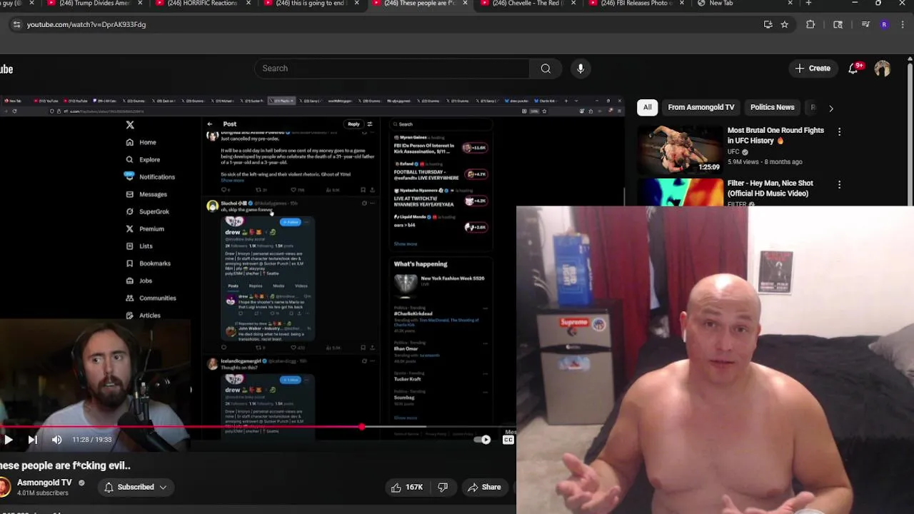Image resolution: width=914 pixels, height=514 pixels.
Task: Select the All filter chip
Action: click(x=647, y=107)
